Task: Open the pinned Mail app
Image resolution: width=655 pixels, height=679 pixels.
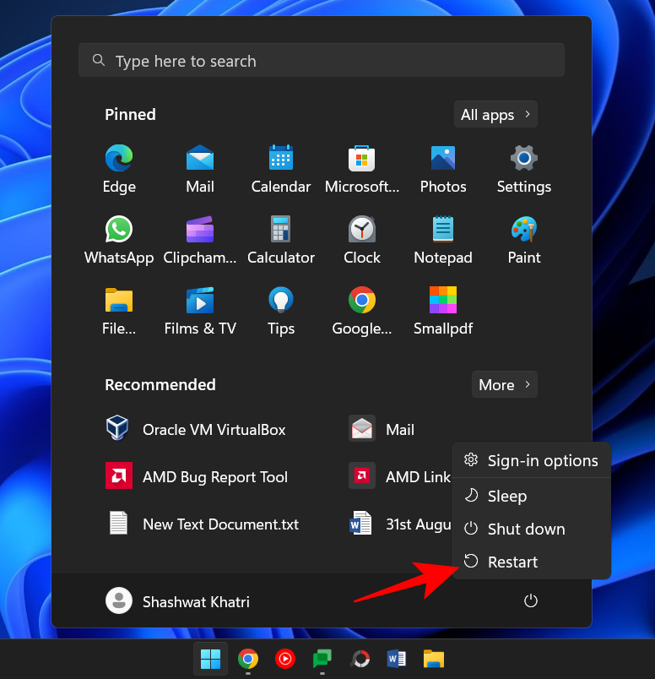Action: [200, 169]
